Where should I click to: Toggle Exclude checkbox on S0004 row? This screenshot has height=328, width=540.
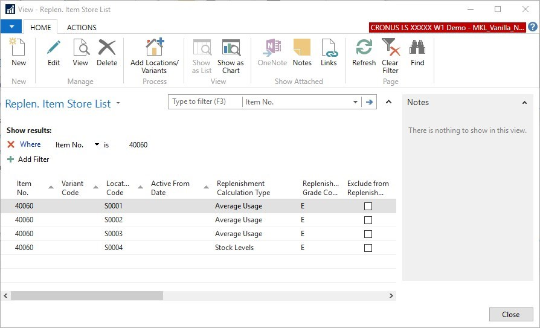368,248
